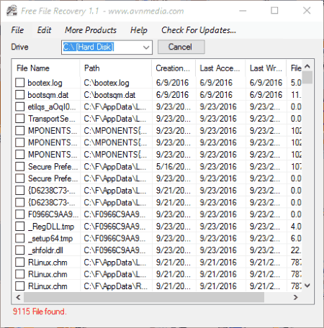Click the Drive label
Screen dimensions: 324x328
coord(19,47)
